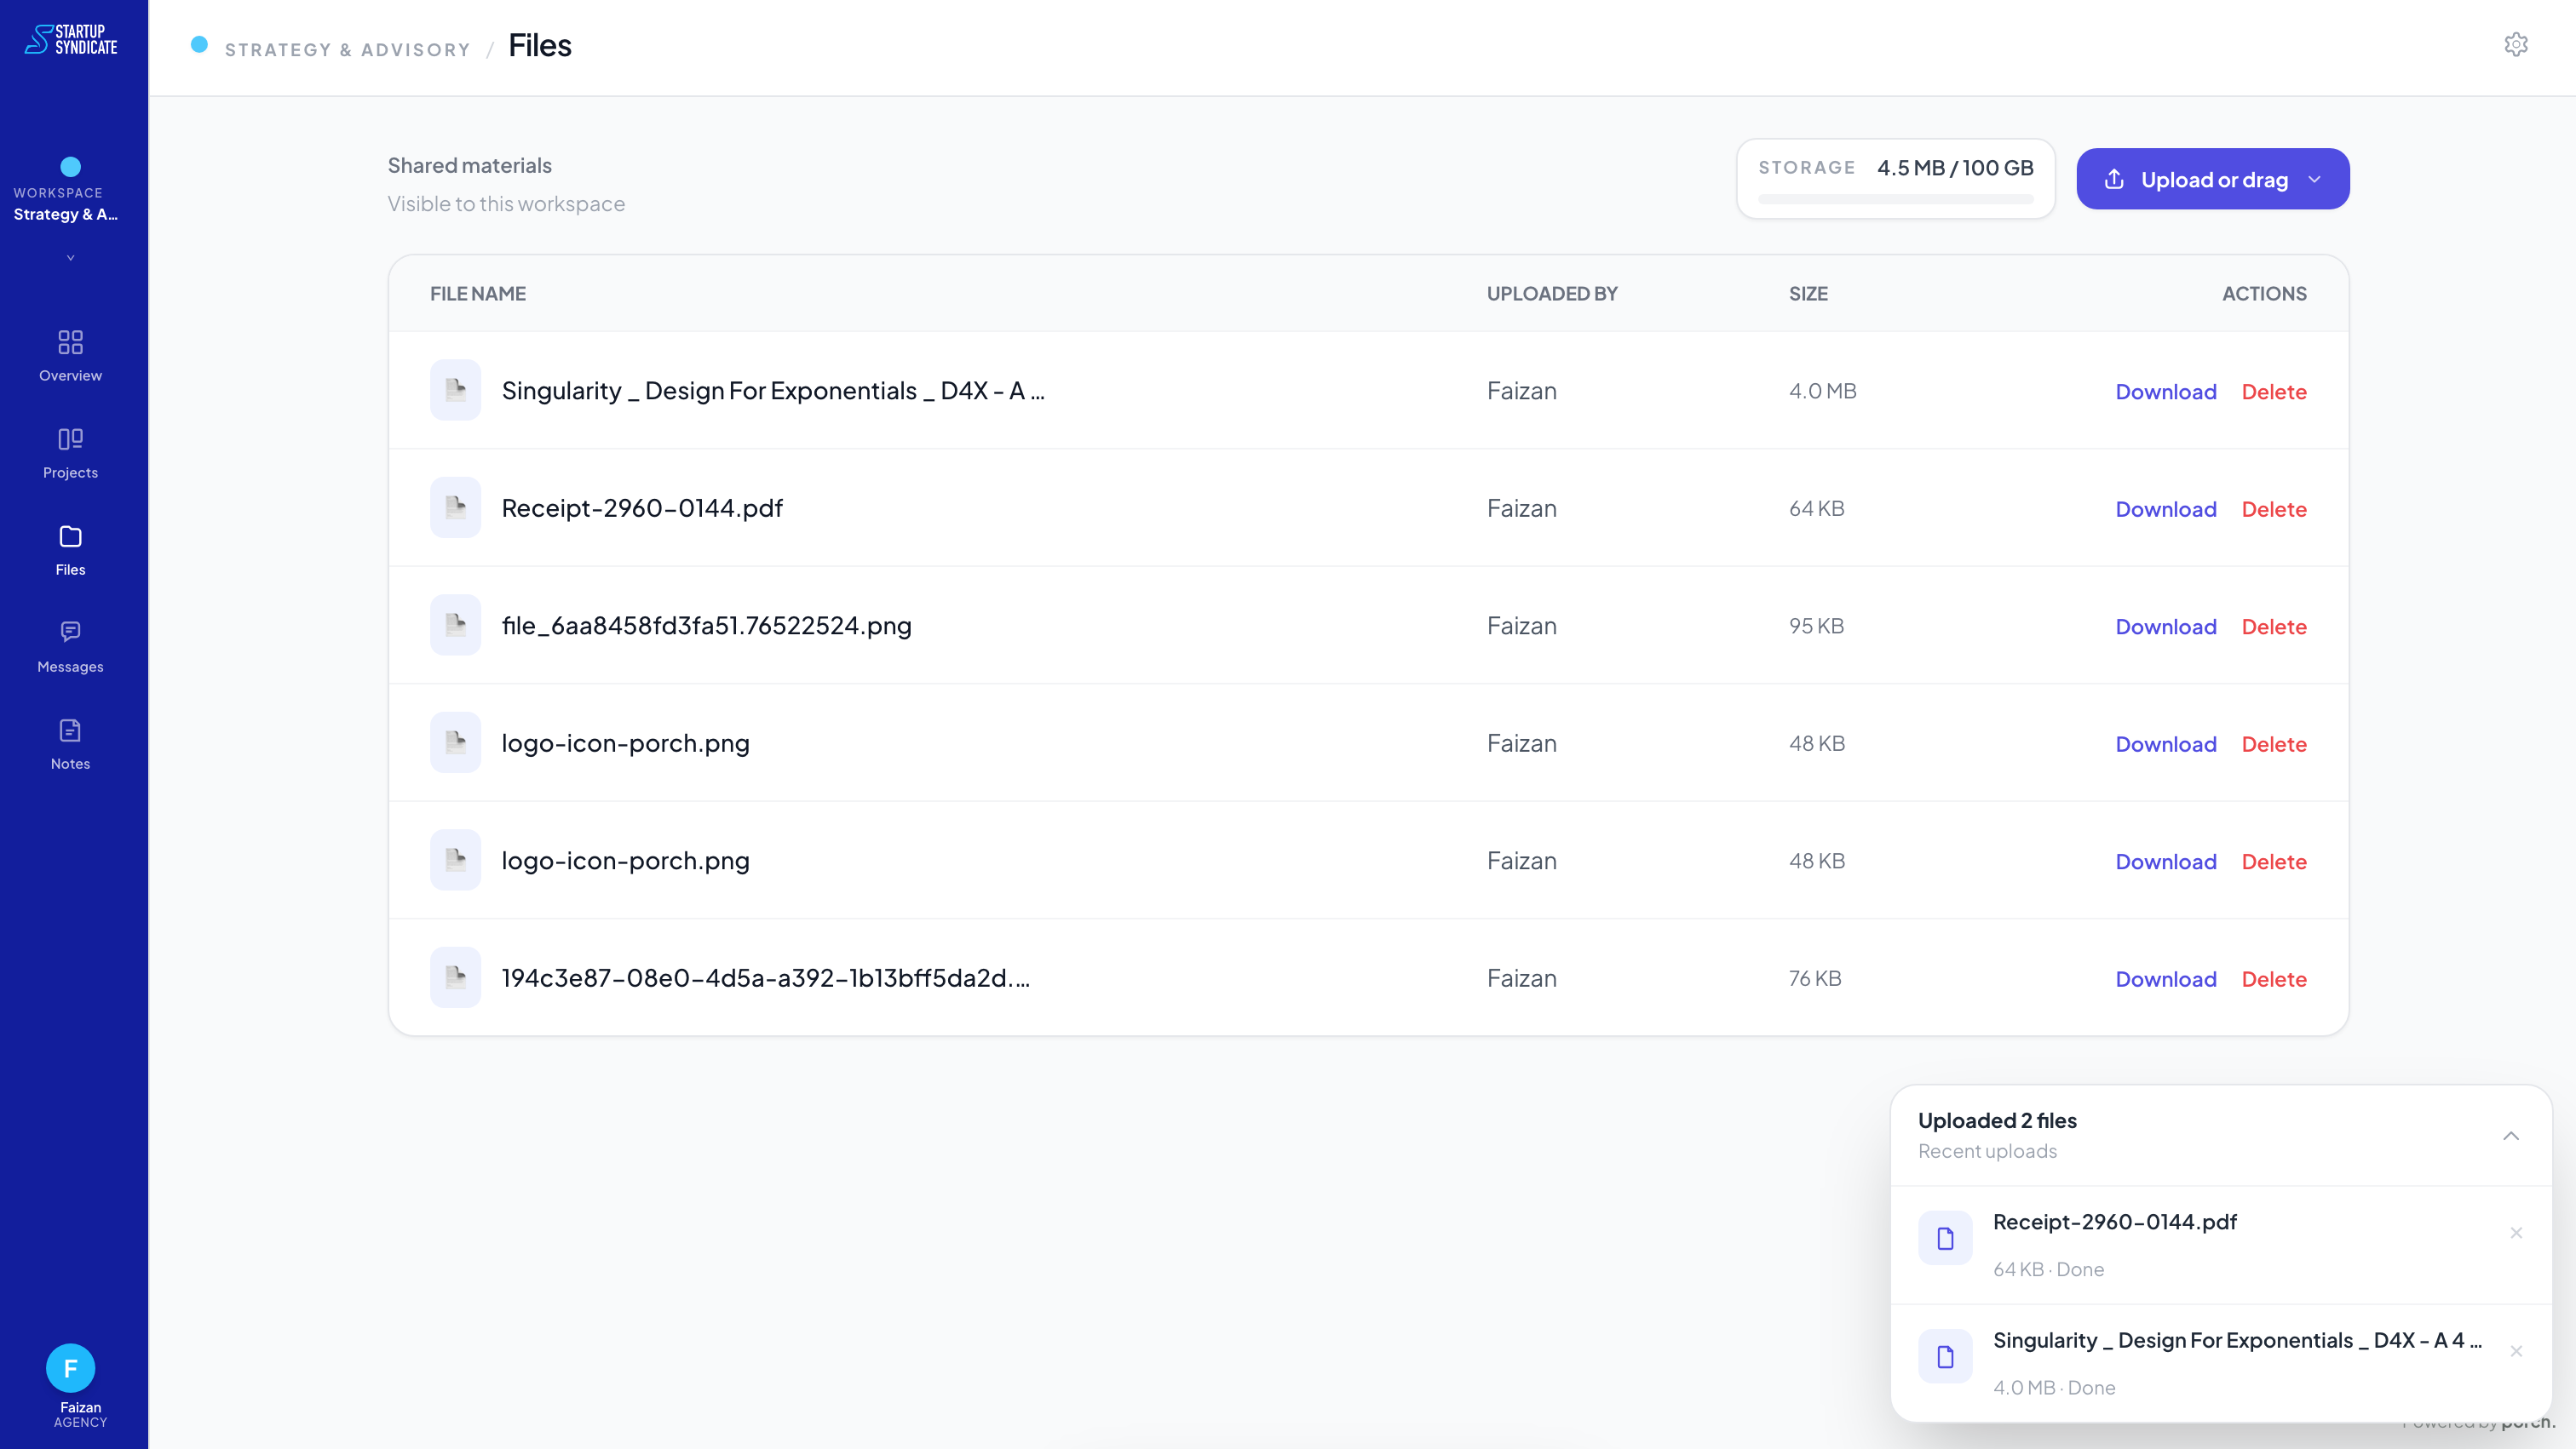Click file icon for 194c3e87 row
The height and width of the screenshot is (1449, 2576).
click(455, 977)
